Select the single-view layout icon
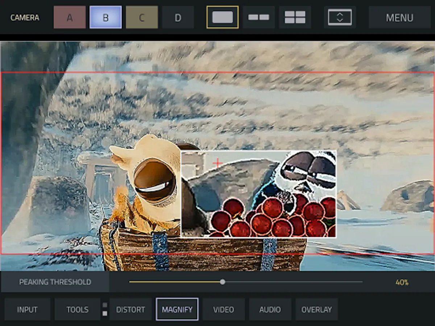Image resolution: width=435 pixels, height=326 pixels. tap(223, 17)
